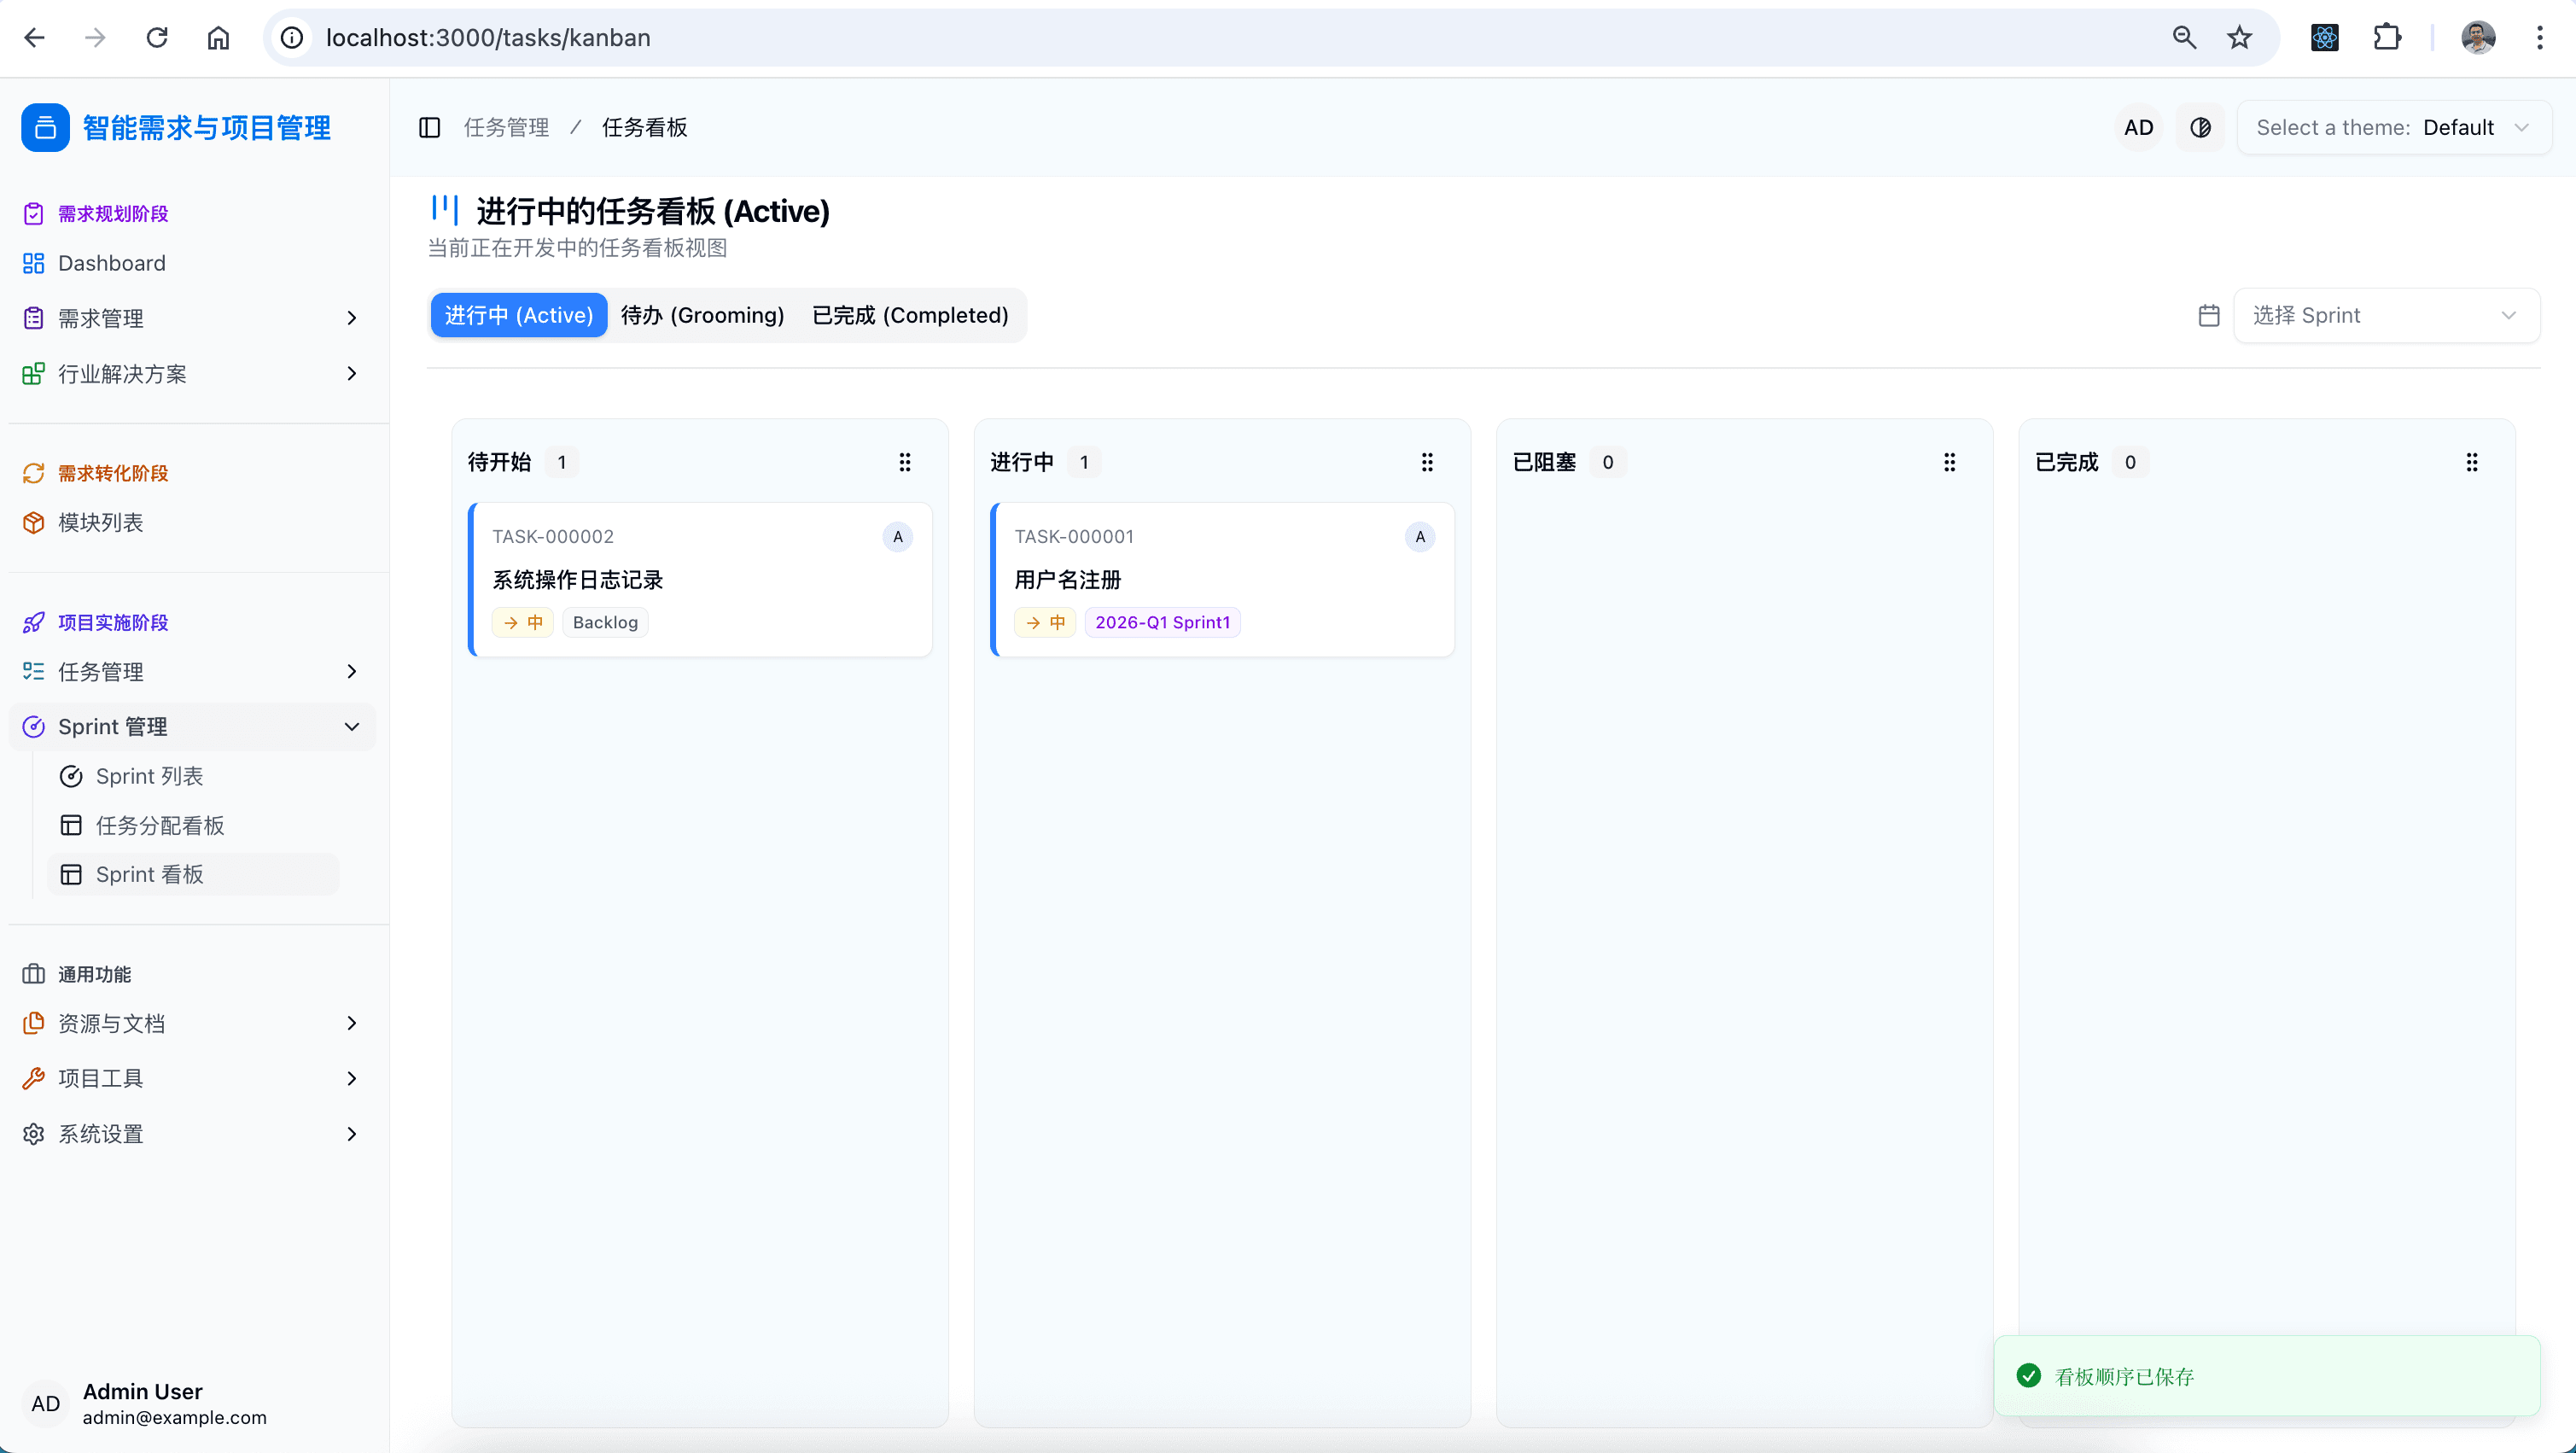Switch to the 已完成 (Completed) tab
Screen dimensions: 2576x1453
coord(910,316)
